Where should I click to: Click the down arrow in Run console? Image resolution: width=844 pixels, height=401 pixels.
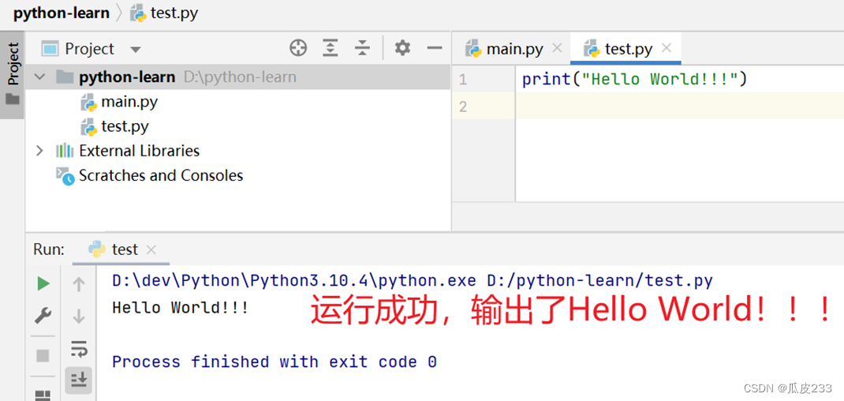79,316
